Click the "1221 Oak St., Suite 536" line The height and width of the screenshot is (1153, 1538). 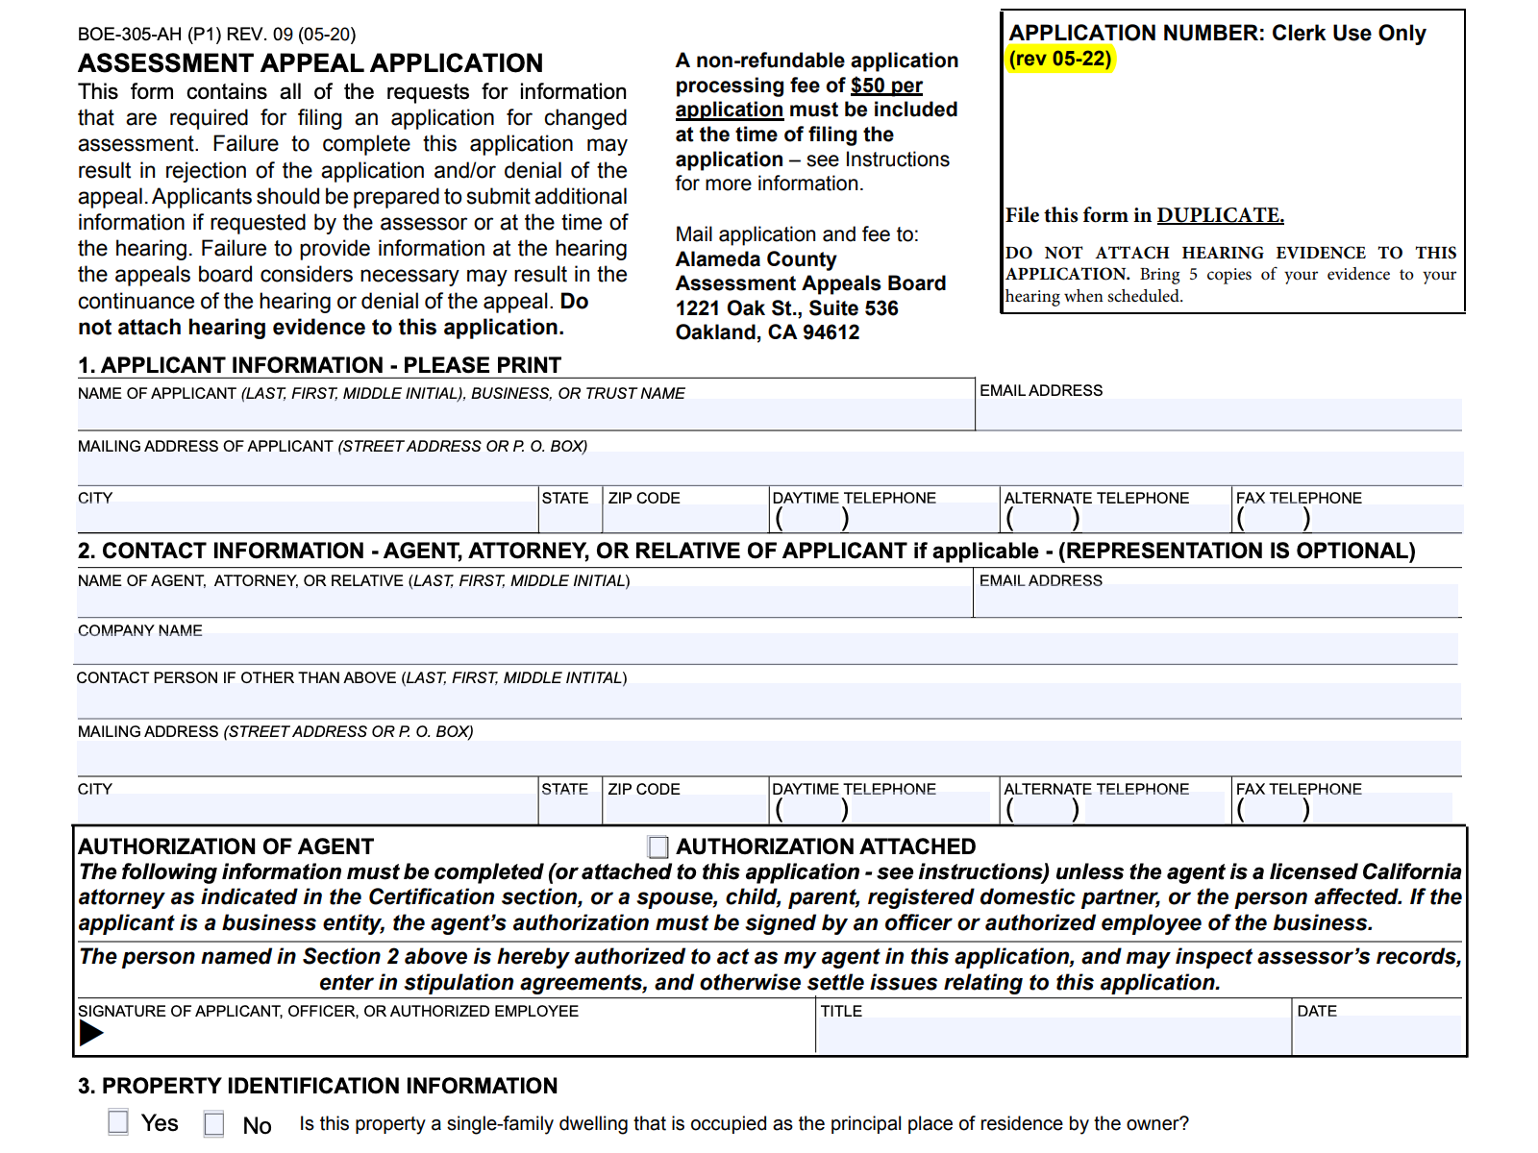[786, 308]
